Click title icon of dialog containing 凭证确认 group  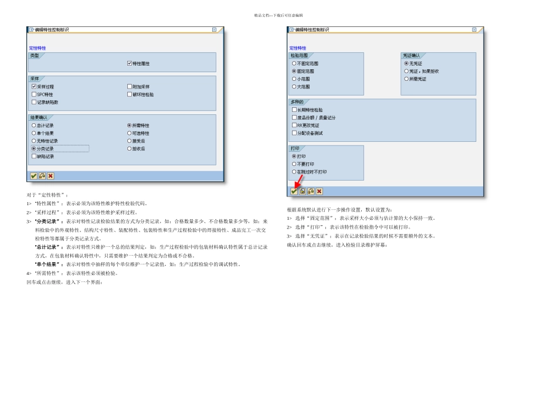[292, 30]
